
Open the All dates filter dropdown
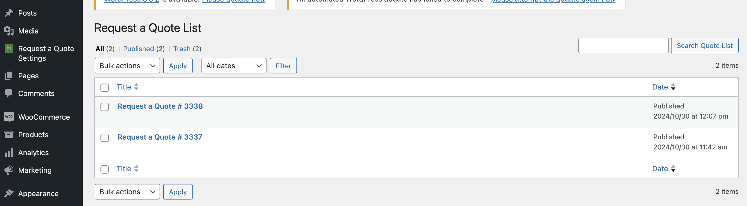[234, 66]
